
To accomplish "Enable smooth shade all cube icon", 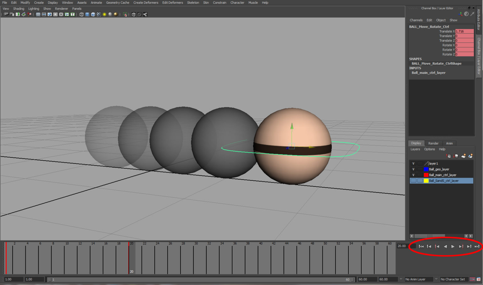I will [x=87, y=14].
